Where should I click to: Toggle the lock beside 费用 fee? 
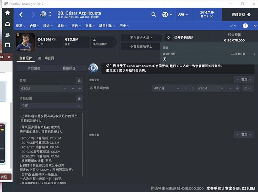79,81
